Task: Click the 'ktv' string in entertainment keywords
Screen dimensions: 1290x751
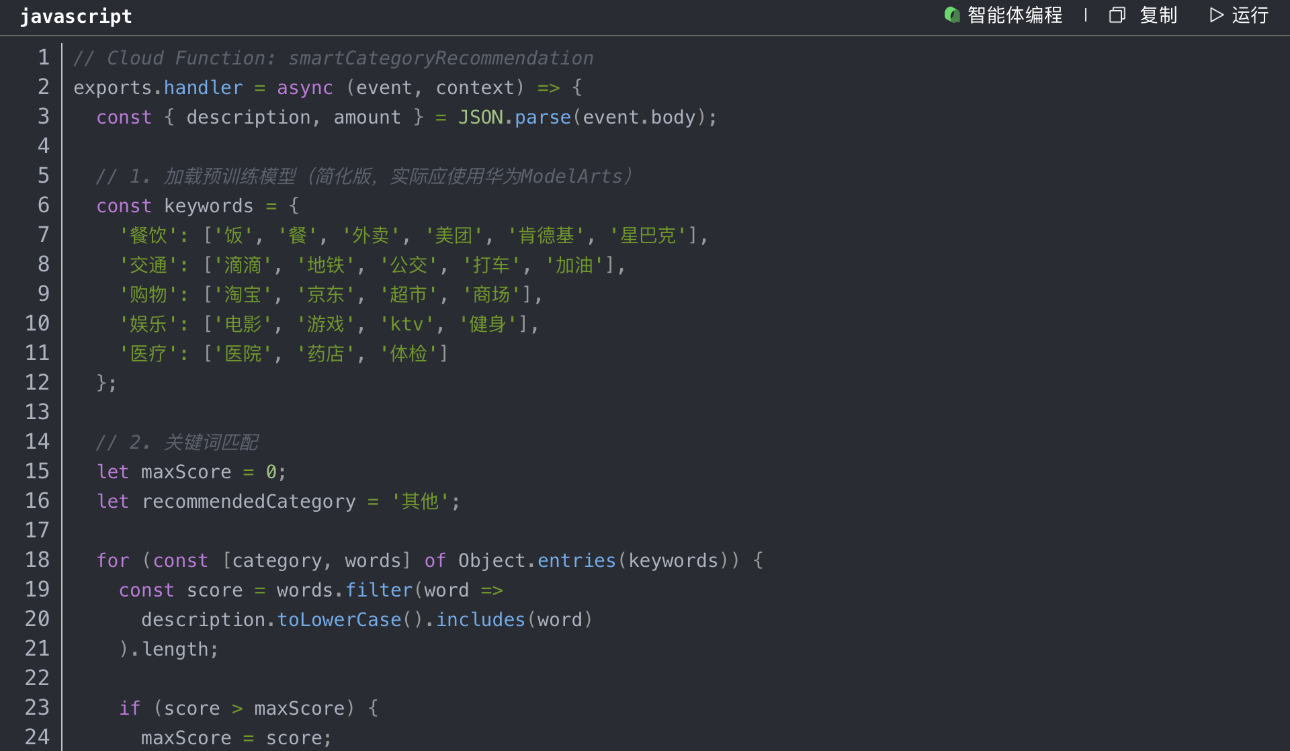Action: coord(406,324)
